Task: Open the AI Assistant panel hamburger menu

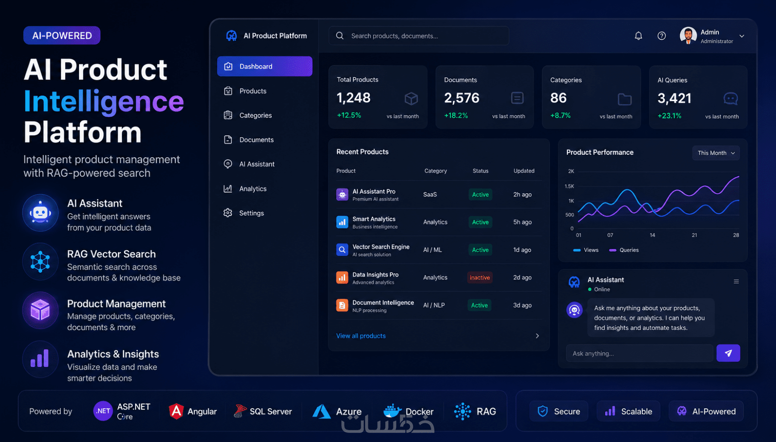Action: point(736,282)
